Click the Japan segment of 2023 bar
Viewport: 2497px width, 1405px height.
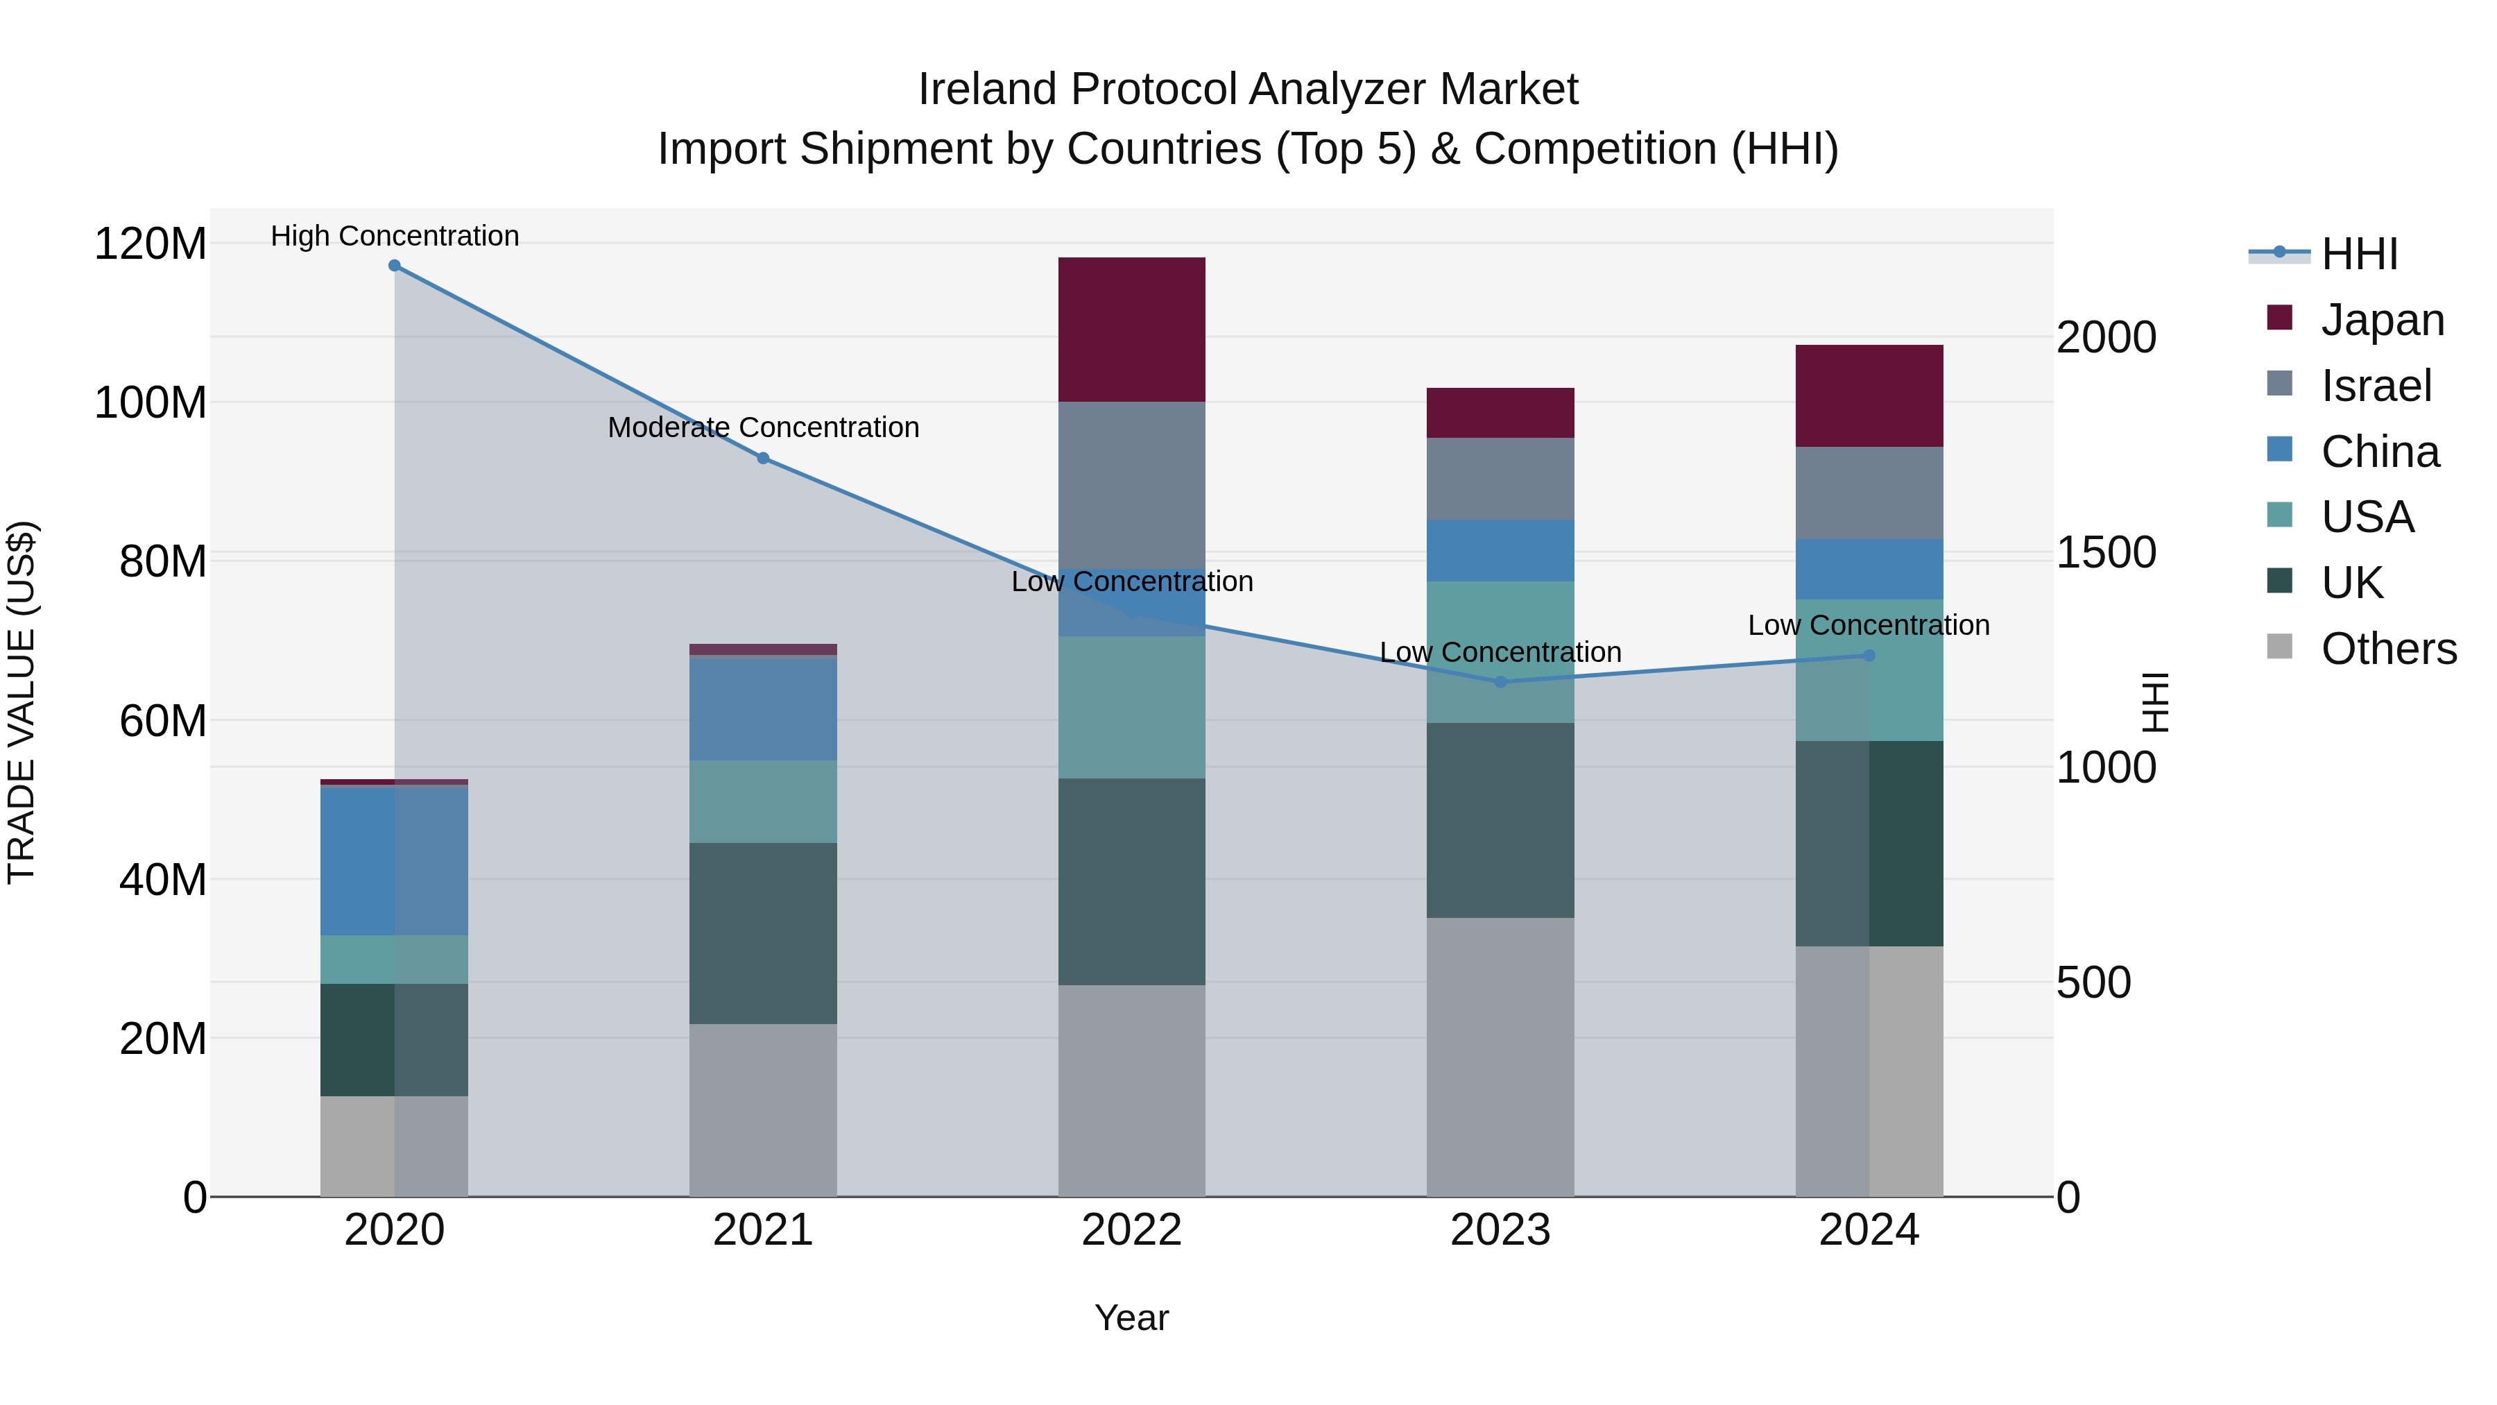tap(1500, 413)
